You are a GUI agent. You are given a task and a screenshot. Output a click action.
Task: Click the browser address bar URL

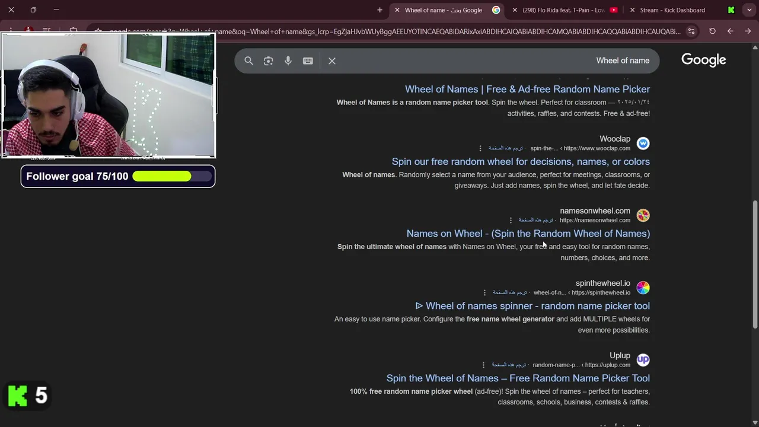point(394,31)
